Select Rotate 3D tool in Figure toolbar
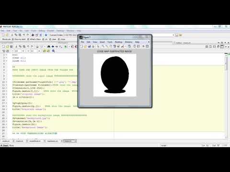Image resolution: width=230 pixels, height=172 pixels. [x=115, y=46]
